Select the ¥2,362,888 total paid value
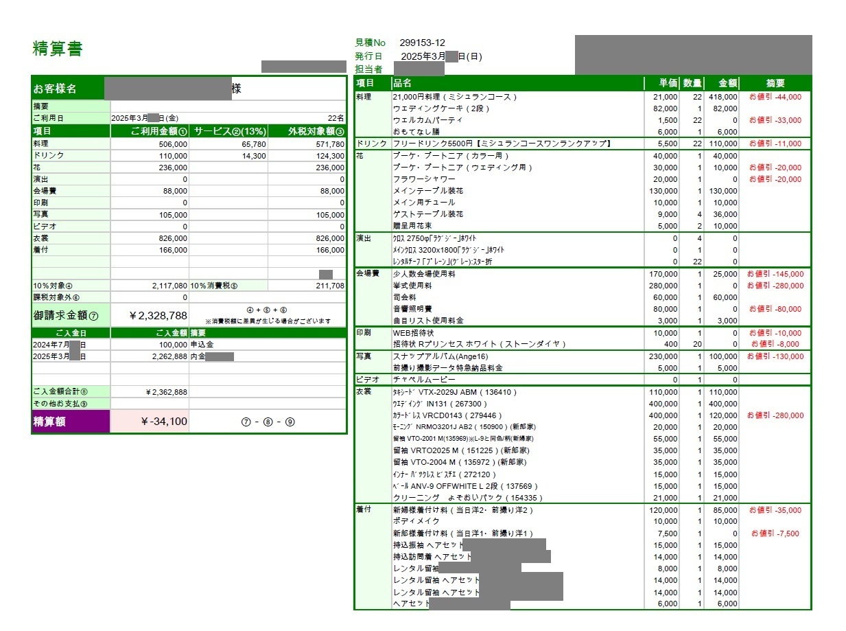The image size is (846, 631). point(167,392)
